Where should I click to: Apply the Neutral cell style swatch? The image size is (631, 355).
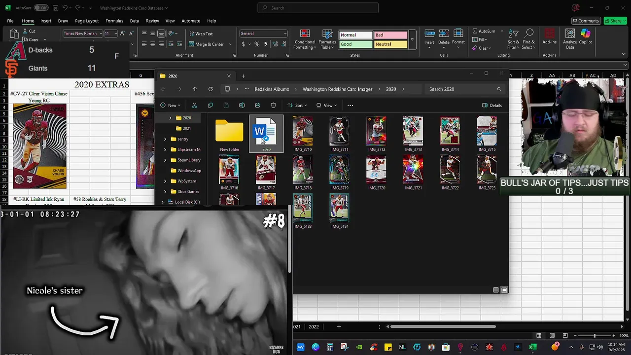point(390,44)
